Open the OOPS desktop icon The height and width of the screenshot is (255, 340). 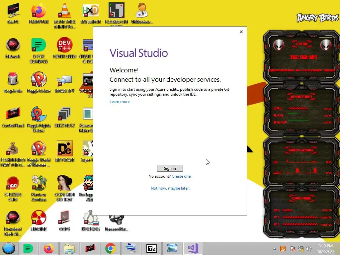click(65, 221)
